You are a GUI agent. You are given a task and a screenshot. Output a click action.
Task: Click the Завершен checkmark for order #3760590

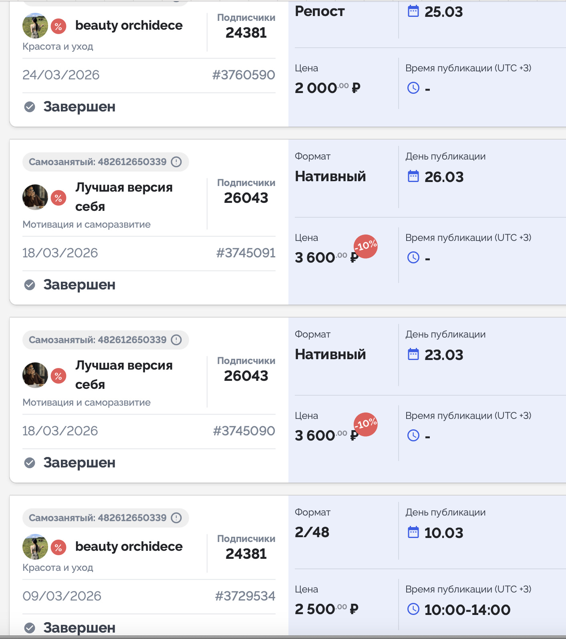pos(30,107)
